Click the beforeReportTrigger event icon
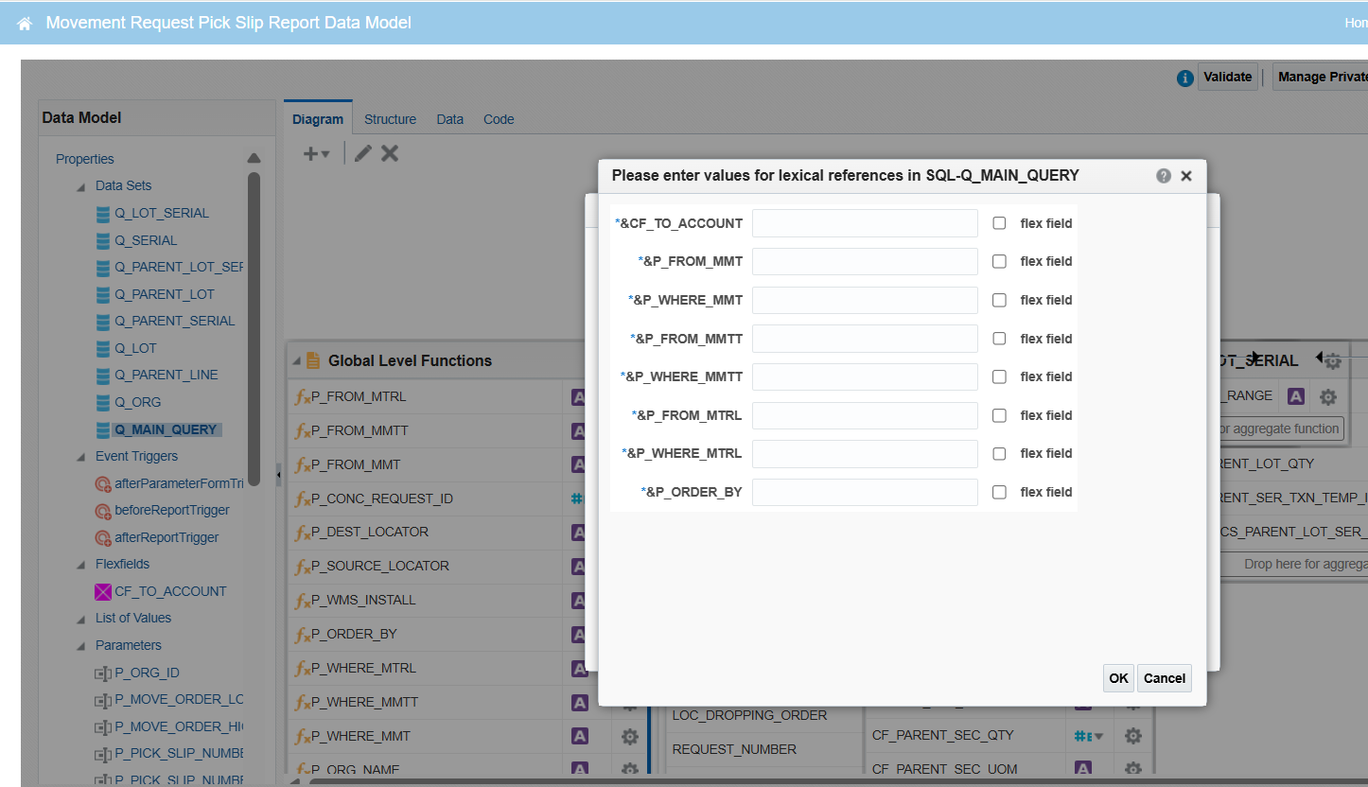 point(103,511)
